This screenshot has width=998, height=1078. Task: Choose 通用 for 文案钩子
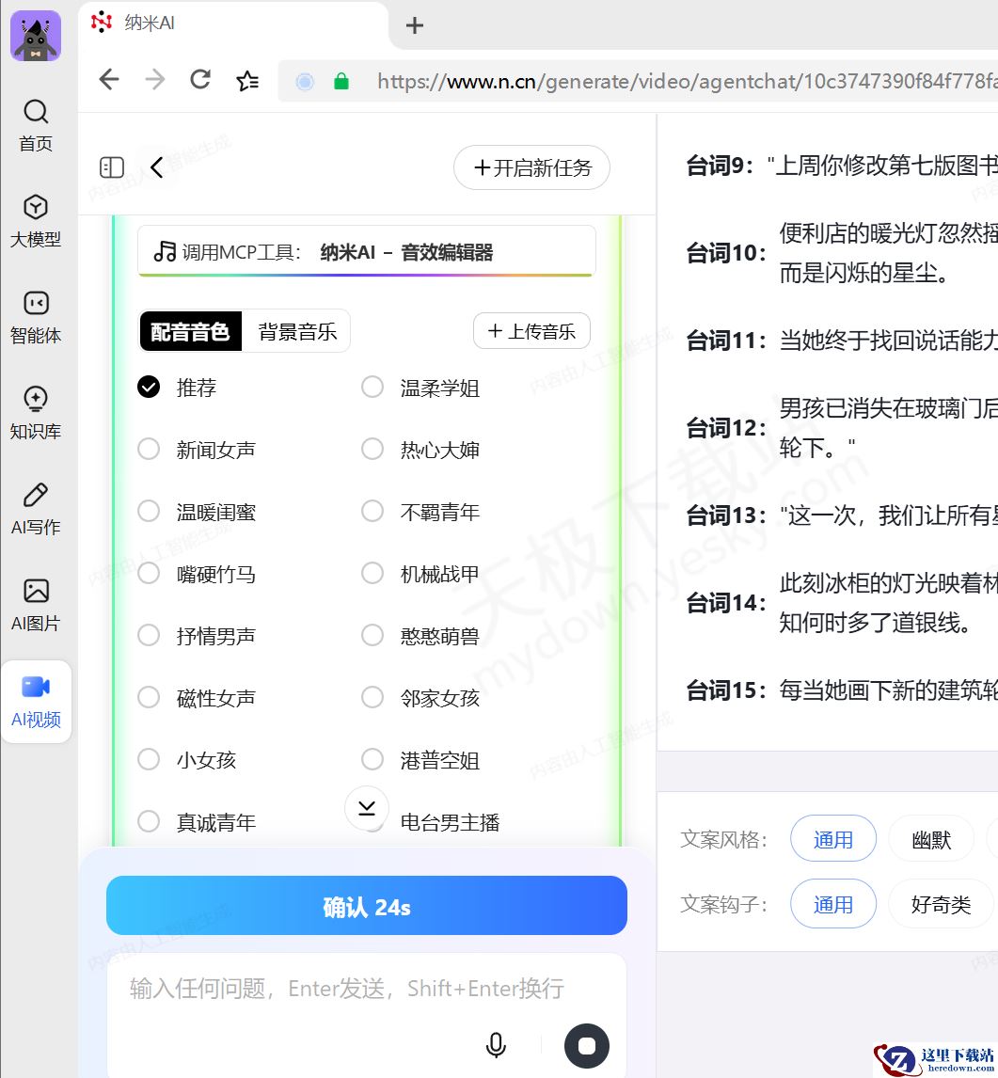(x=833, y=904)
